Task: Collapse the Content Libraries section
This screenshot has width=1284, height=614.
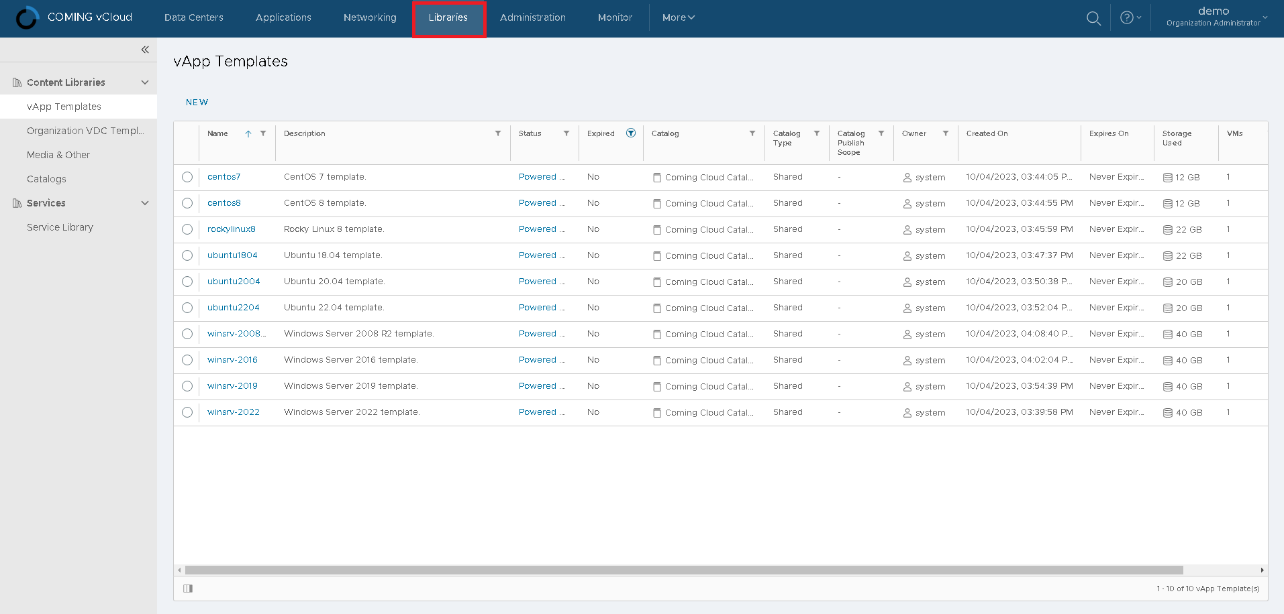Action: (145, 82)
